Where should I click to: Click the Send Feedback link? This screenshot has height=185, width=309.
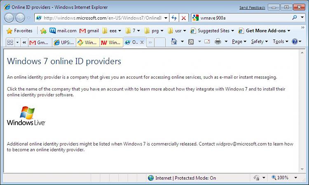coord(252,8)
